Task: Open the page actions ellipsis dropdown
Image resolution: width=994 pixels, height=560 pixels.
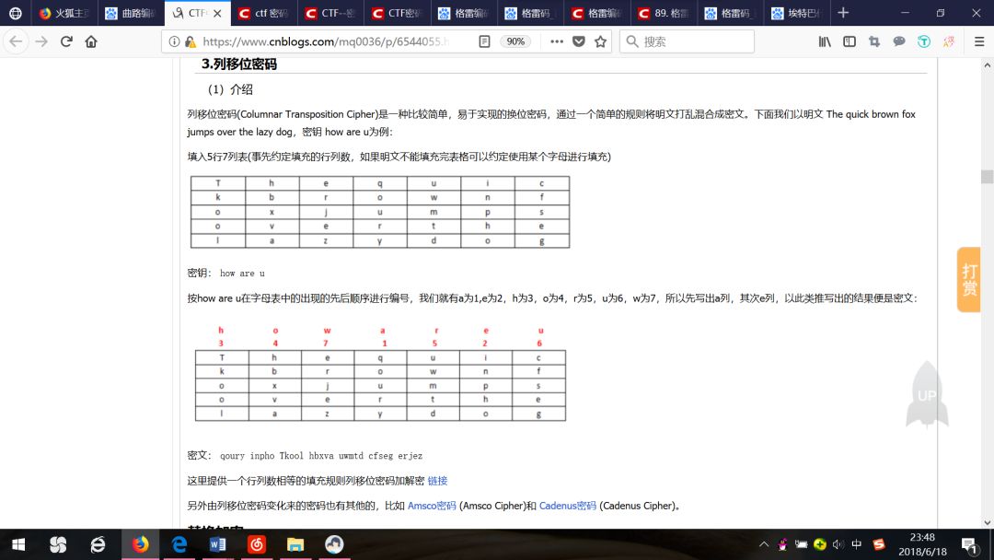Action: pos(556,41)
